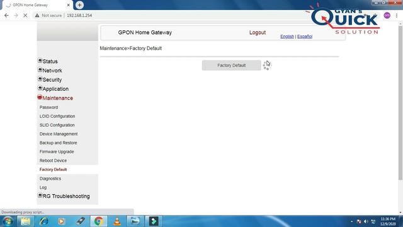Viewport: 403px width, 227px height.
Task: Stop page loading with X button
Action: (25, 15)
